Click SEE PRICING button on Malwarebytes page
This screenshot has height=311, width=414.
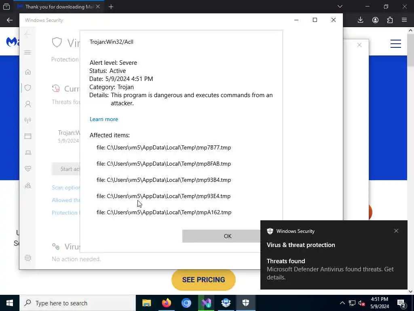[x=203, y=279]
